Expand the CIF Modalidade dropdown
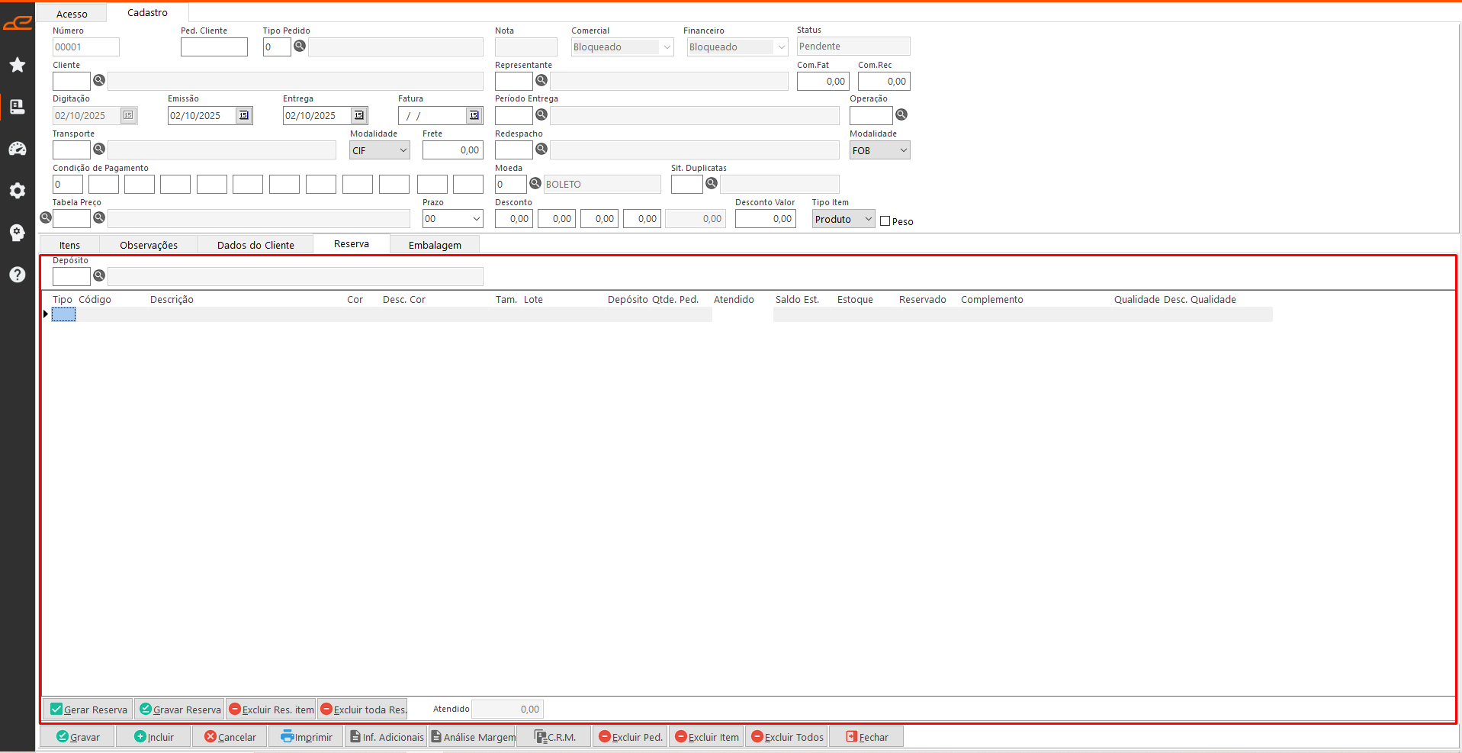 coord(403,150)
